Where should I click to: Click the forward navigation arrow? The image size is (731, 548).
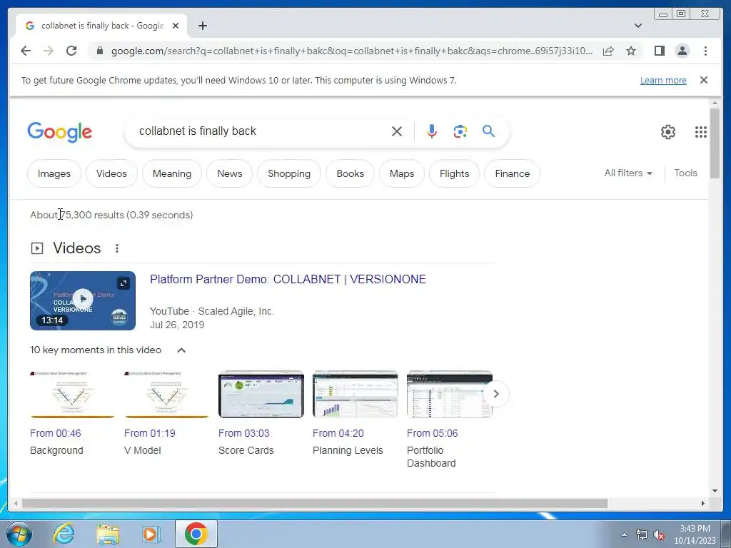point(49,51)
